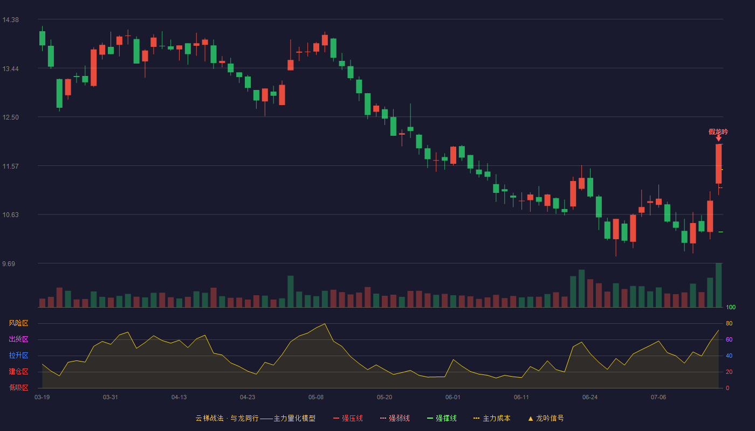Viewport: 755px width, 431px height.
Task: Toggle the 主力成本 legend item
Action: coord(492,418)
